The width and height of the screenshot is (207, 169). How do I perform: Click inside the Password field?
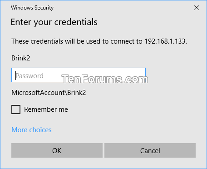[79, 75]
